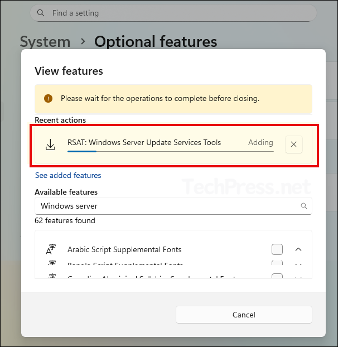
Task: Expand the Bengali Script Supplemental Fonts details
Action: (x=298, y=264)
